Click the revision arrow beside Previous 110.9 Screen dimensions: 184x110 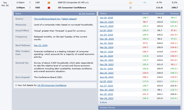(x=177, y=52)
